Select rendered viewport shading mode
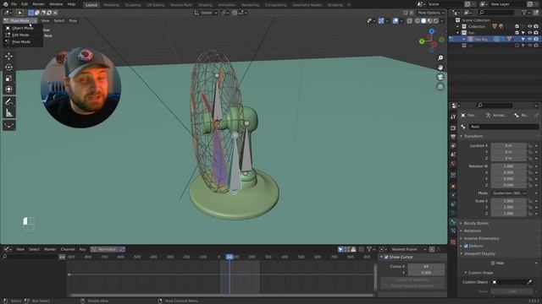This screenshot has height=304, width=542. (x=436, y=21)
